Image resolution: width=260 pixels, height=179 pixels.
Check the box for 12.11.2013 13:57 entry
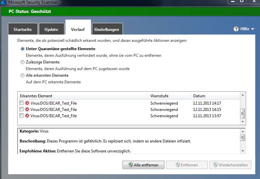[21, 116]
